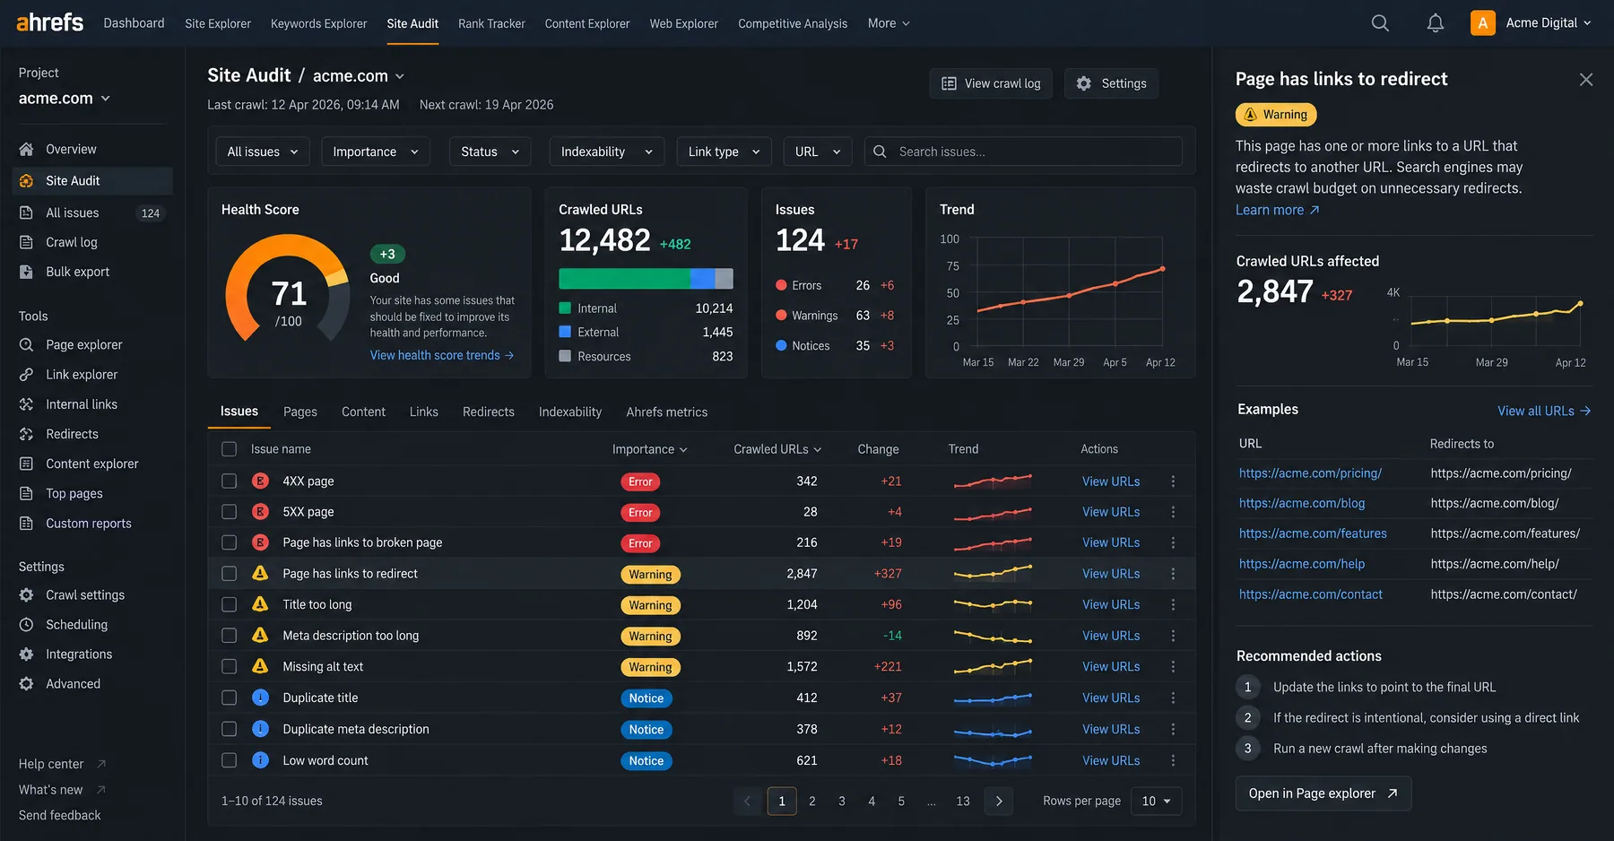Follow View health score trends link
Viewport: 1614px width, 841px height.
click(442, 355)
